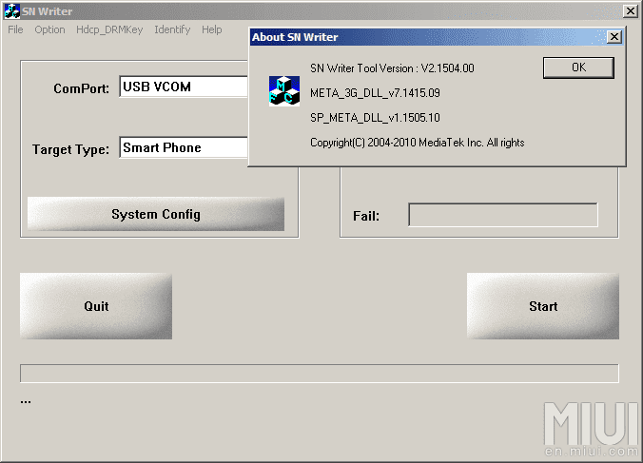
Task: Click the Quit button
Action: 96,306
